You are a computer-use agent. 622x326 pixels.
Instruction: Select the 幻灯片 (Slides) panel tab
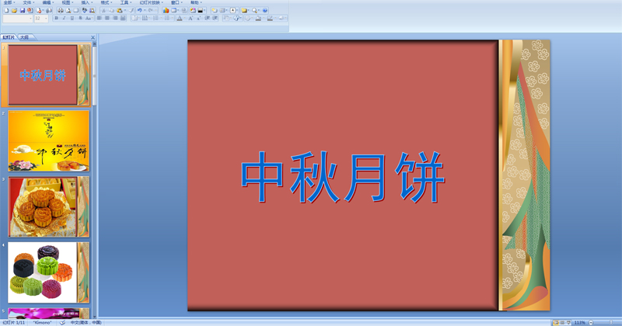9,37
